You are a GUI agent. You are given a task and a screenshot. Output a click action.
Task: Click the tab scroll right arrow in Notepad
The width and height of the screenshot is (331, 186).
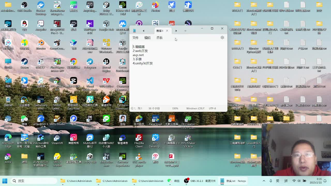(x=176, y=31)
